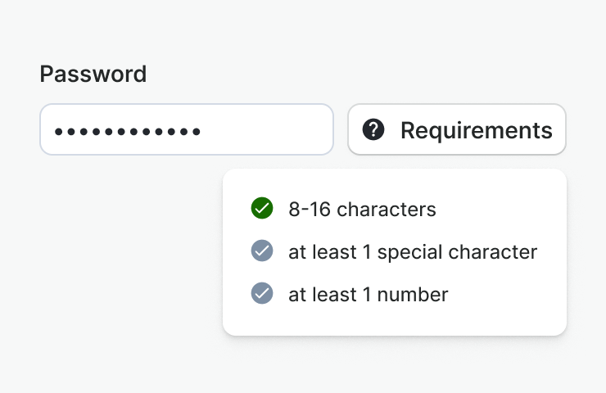Image resolution: width=606 pixels, height=393 pixels.
Task: Click the "Requirements" text label on button
Action: (476, 130)
